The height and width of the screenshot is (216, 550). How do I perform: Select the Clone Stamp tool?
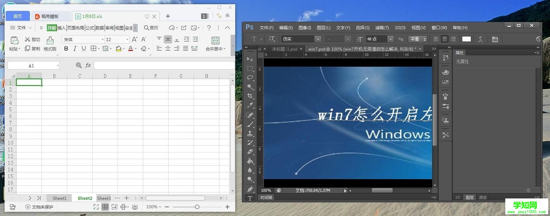coord(250,133)
